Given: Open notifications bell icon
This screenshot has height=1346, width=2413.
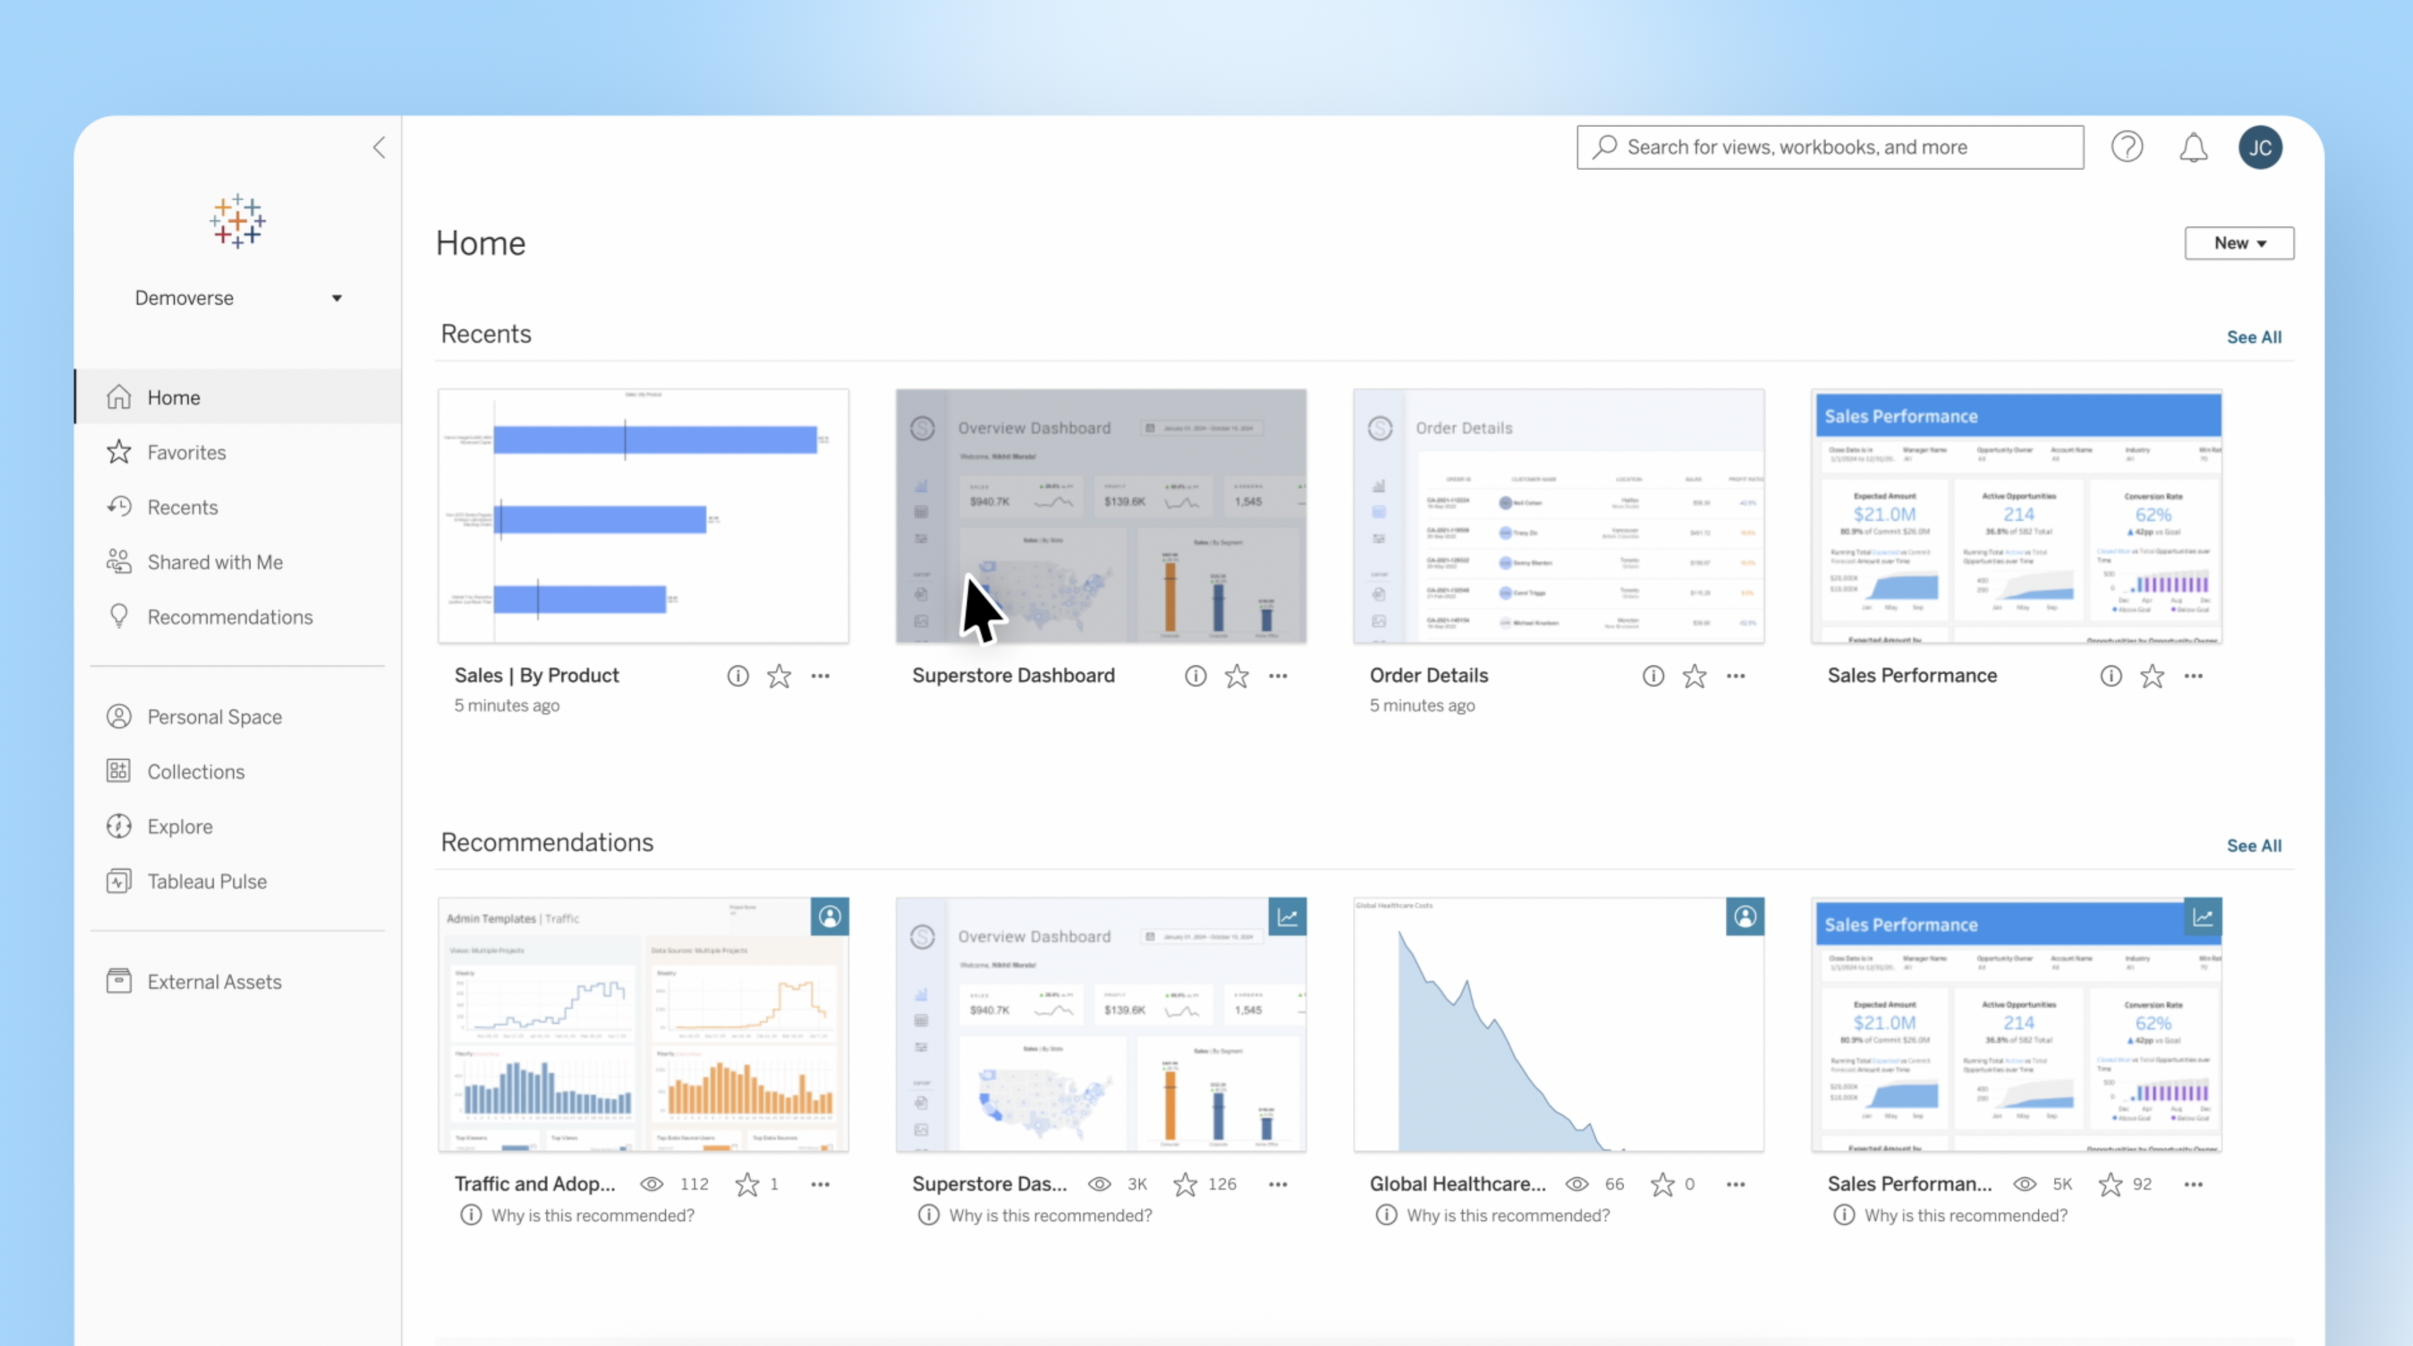Looking at the screenshot, I should point(2193,147).
